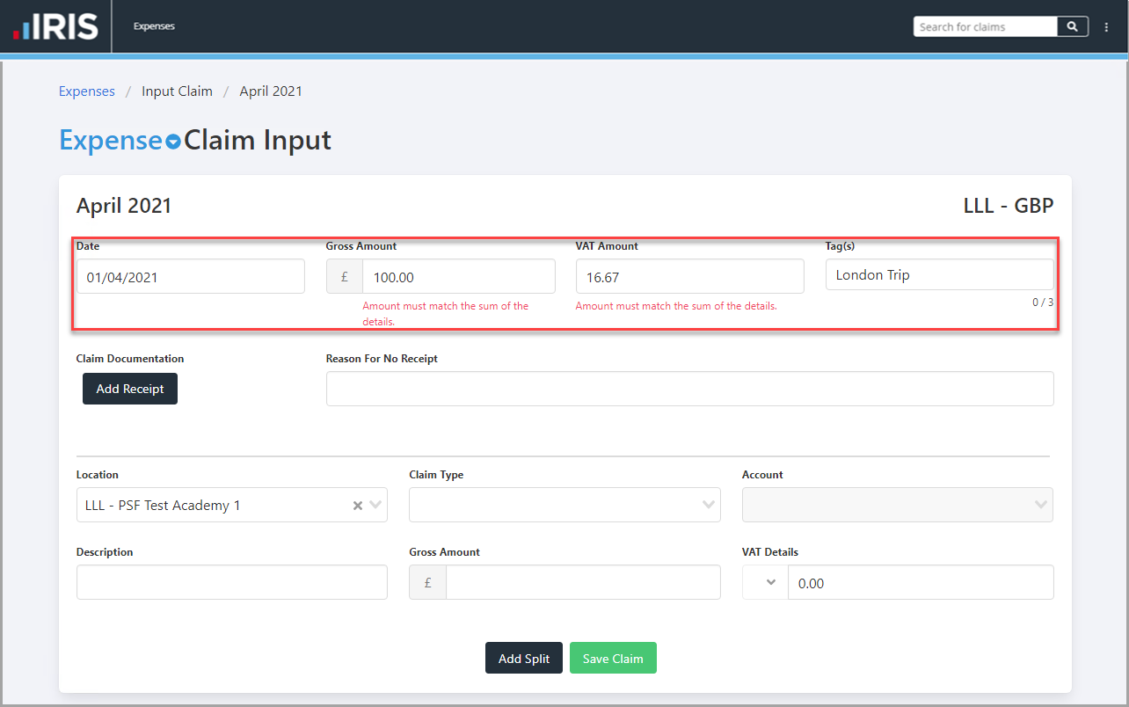Screen dimensions: 1129x707
Task: Expand the Location dropdown
Action: tap(375, 506)
